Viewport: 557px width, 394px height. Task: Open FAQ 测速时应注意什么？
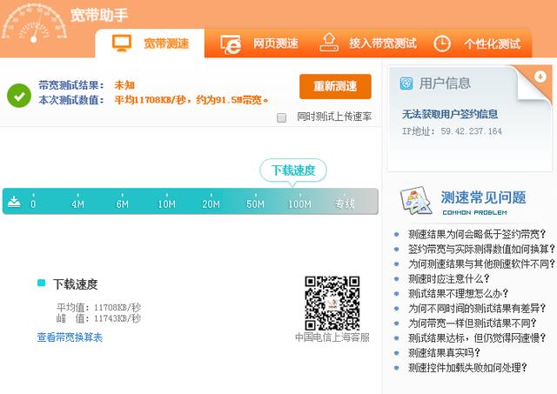(449, 278)
